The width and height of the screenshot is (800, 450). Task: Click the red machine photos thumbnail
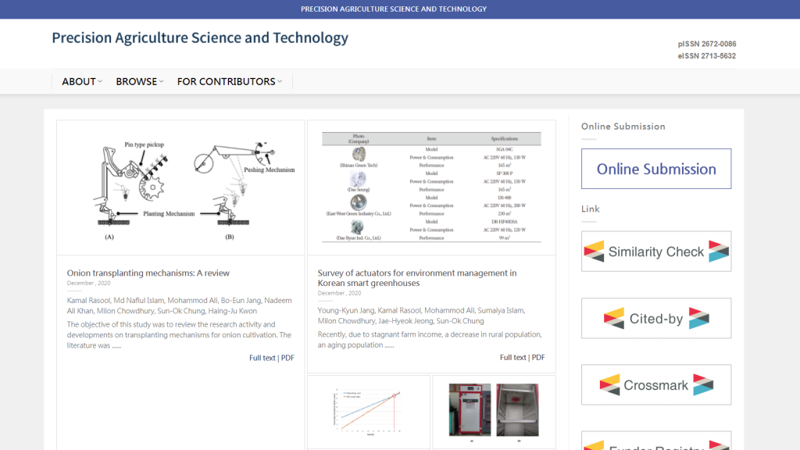[494, 412]
